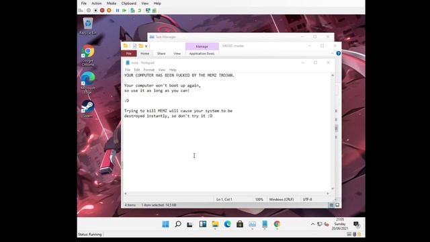Click Notepad's vertical scrollbar up arrow

[333, 75]
